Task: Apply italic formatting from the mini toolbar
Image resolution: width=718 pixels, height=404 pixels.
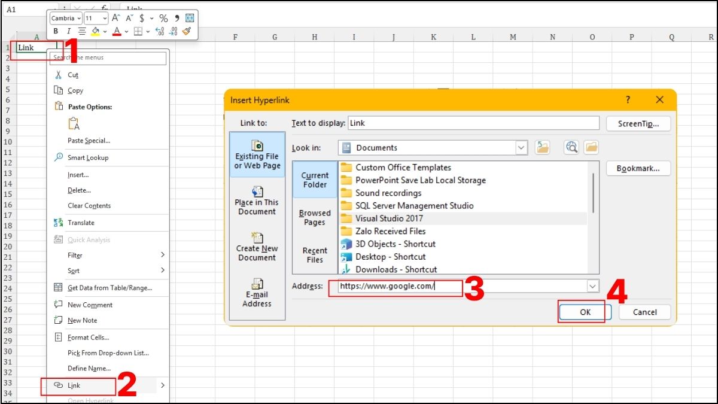Action: tap(68, 31)
